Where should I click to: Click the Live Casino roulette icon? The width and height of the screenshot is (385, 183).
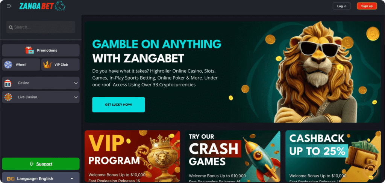point(8,97)
